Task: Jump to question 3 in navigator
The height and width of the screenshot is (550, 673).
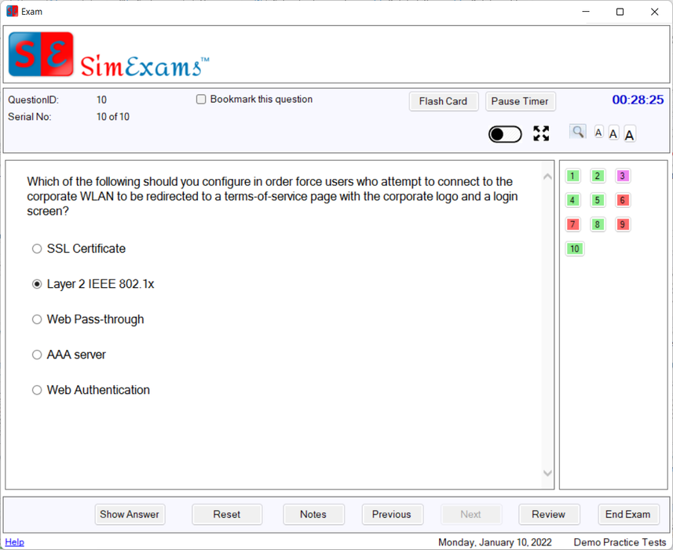Action: point(623,177)
